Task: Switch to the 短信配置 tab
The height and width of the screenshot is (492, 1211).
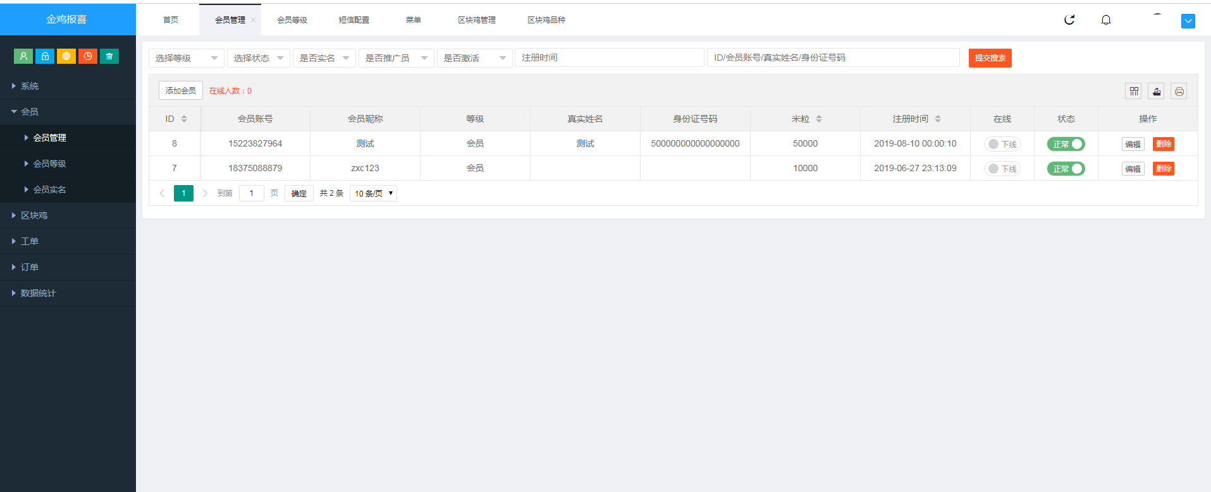Action: tap(354, 20)
